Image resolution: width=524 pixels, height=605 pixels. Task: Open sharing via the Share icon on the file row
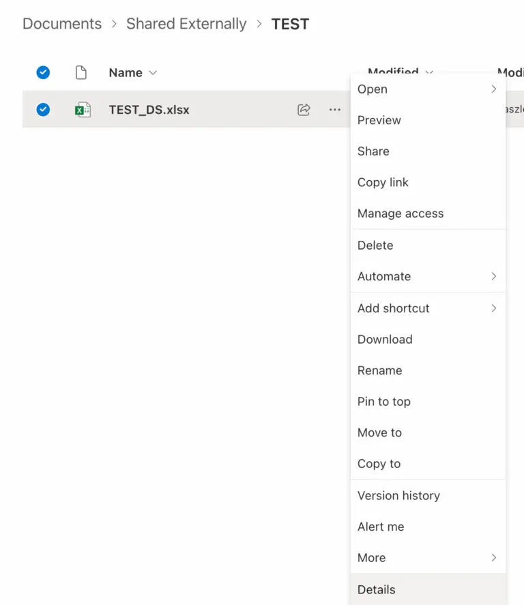(x=304, y=109)
